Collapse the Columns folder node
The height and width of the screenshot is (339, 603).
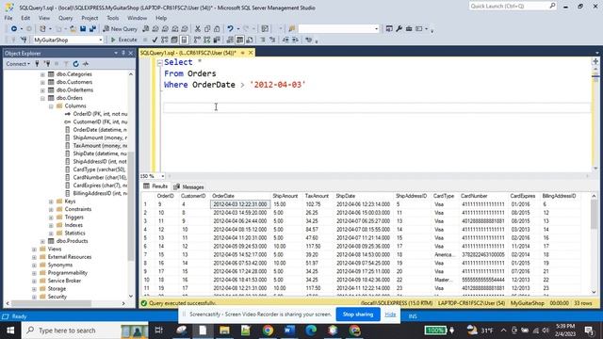51,106
